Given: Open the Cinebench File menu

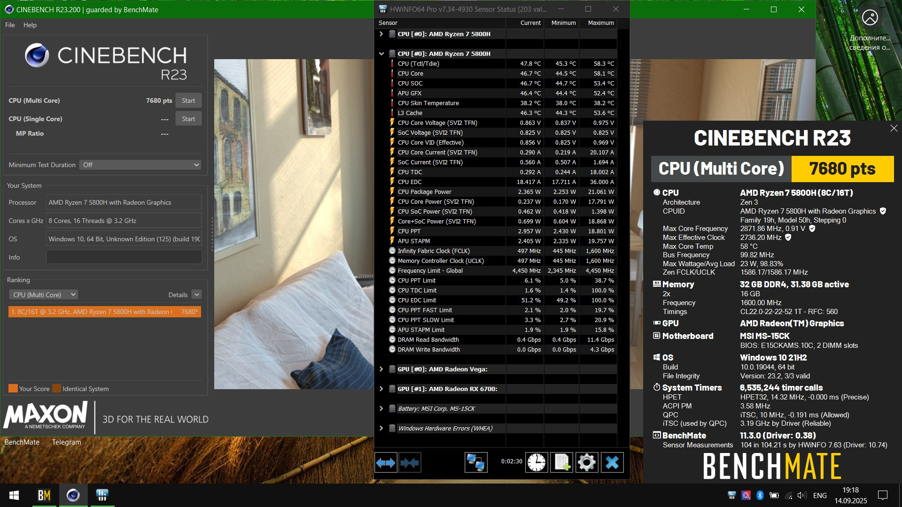Looking at the screenshot, I should pyautogui.click(x=10, y=25).
